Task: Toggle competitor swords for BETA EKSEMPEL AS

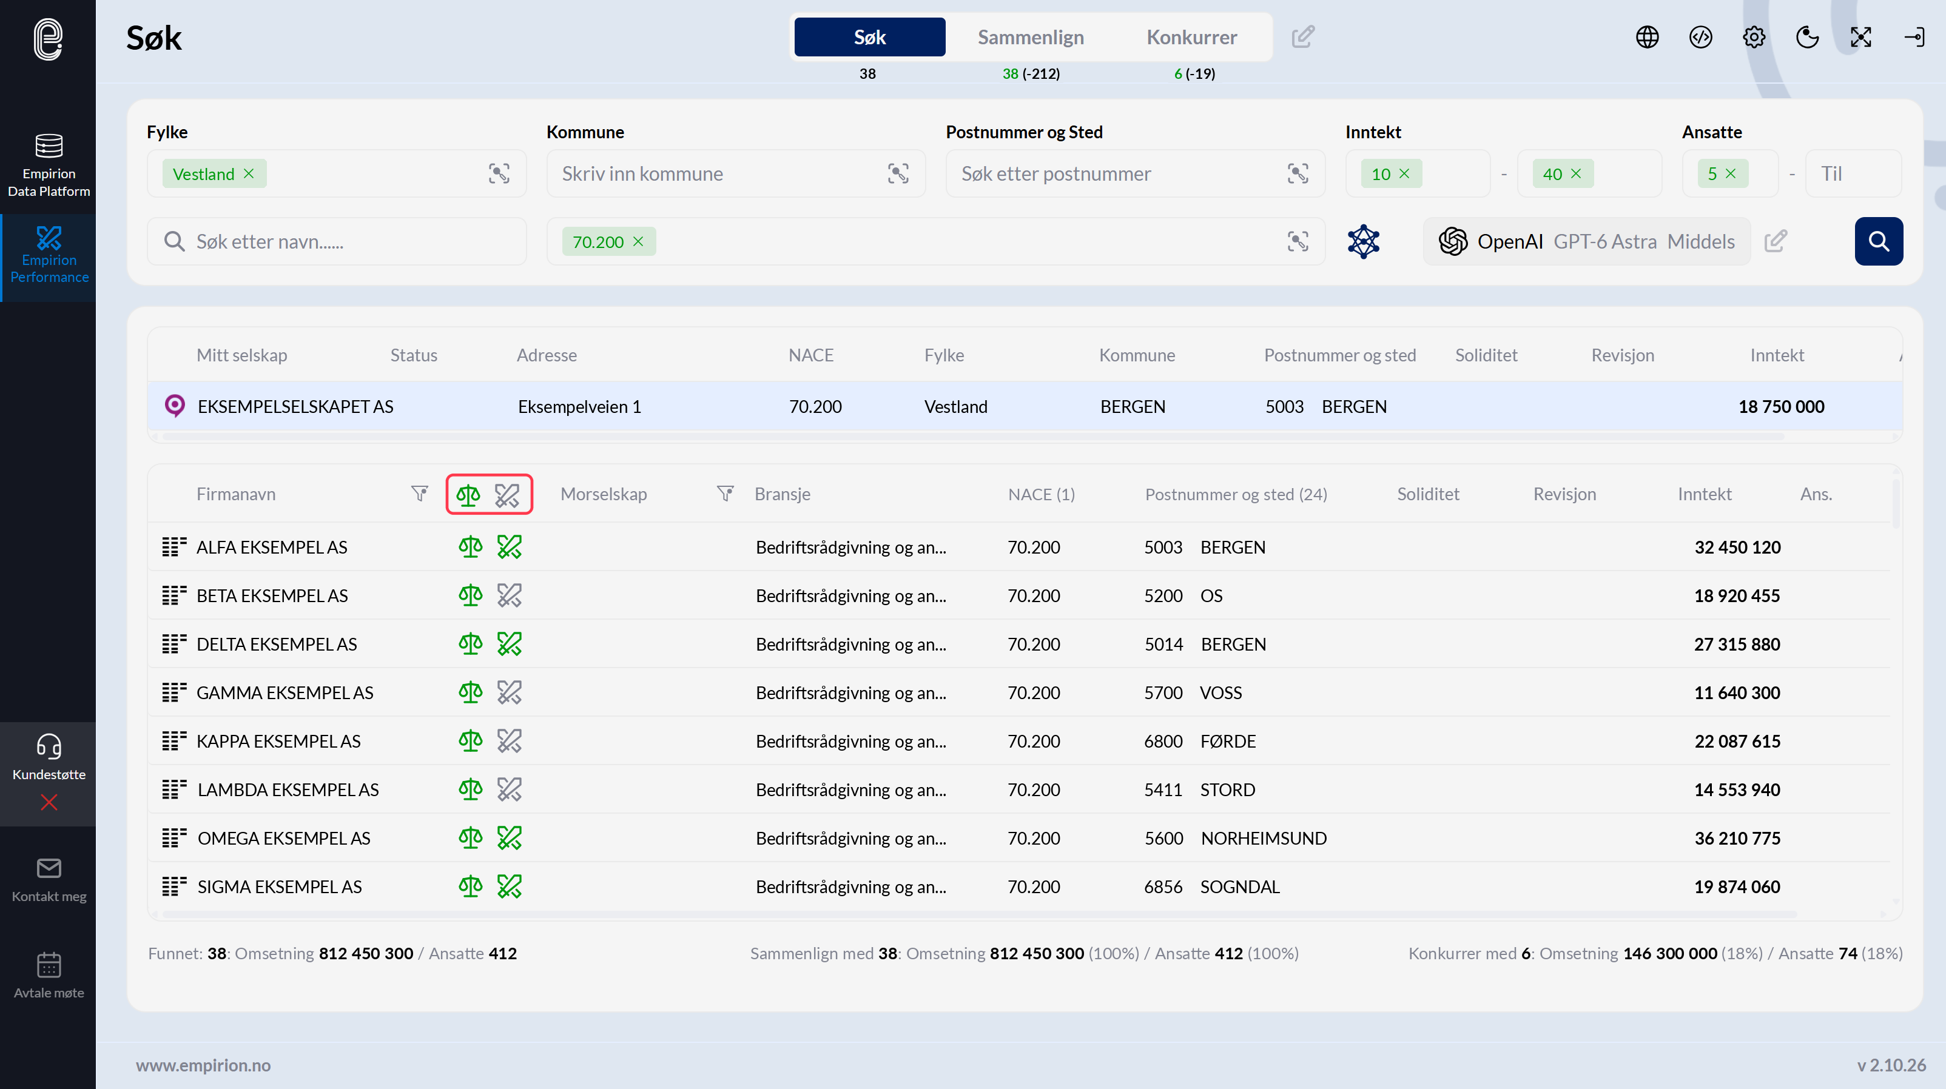Action: click(x=509, y=596)
